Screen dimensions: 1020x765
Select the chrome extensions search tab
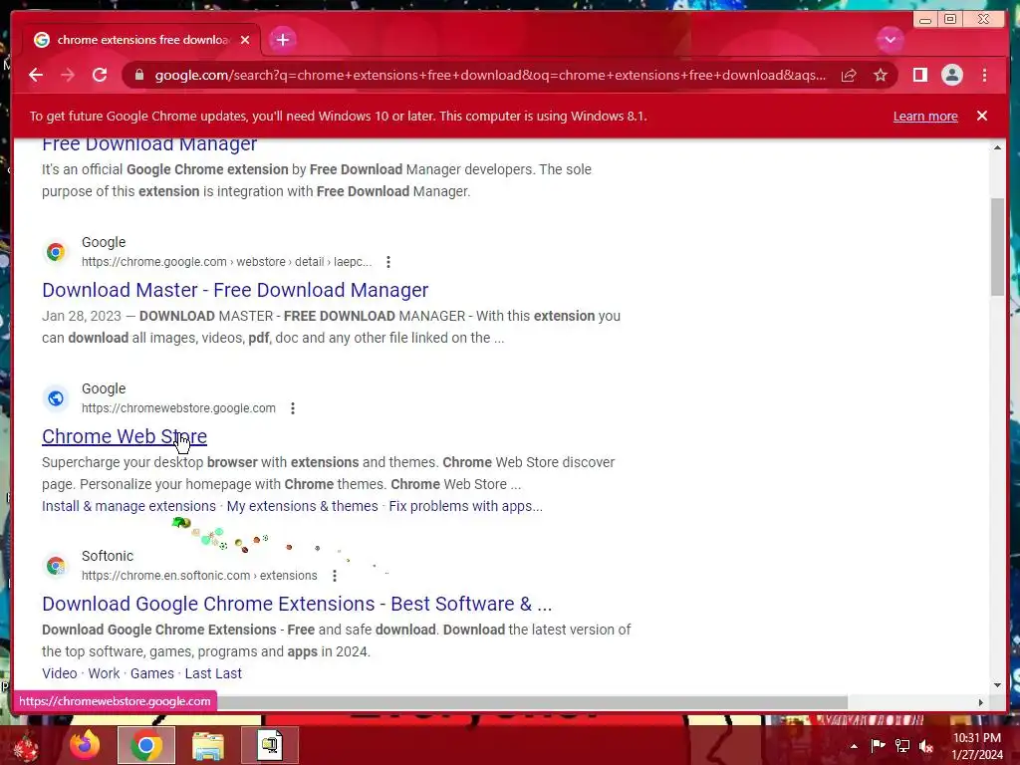(141, 40)
